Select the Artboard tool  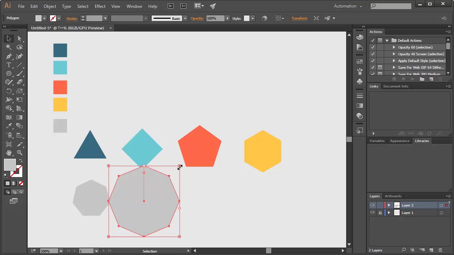(9, 144)
